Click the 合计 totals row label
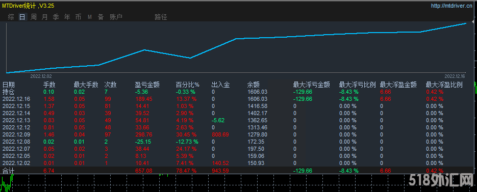The width and height of the screenshot is (477, 192). pyautogui.click(x=9, y=171)
